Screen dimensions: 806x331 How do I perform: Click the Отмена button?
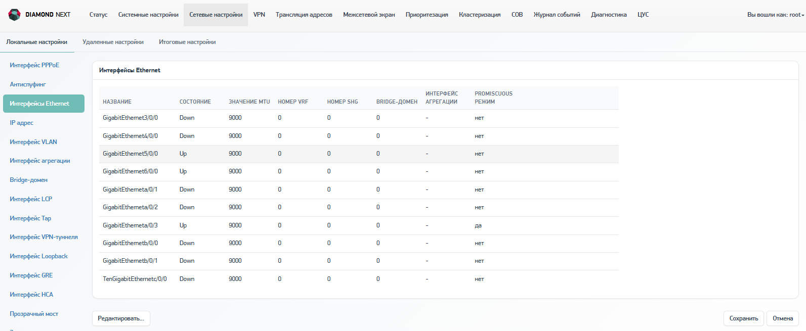click(x=783, y=318)
